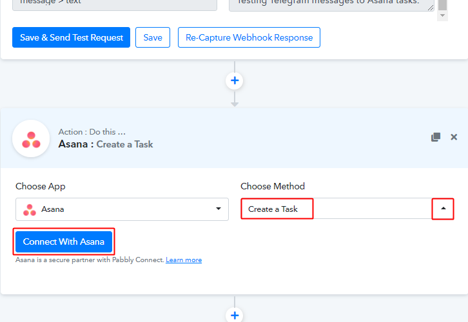Add step with plus icon above Asana action
Viewport: 468px width, 322px height.
(x=235, y=80)
